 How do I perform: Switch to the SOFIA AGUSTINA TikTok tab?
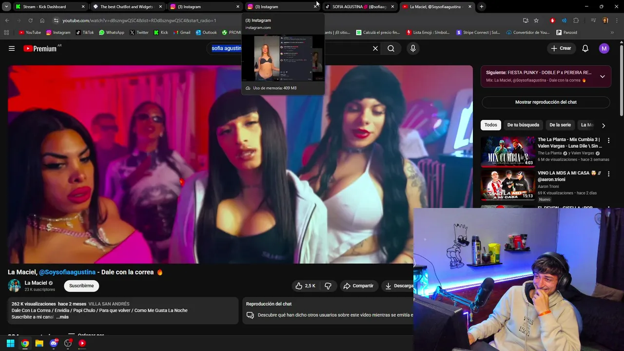coord(359,7)
